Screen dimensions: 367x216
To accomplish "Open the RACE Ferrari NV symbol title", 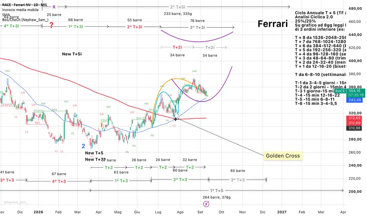I will tap(24, 5).
